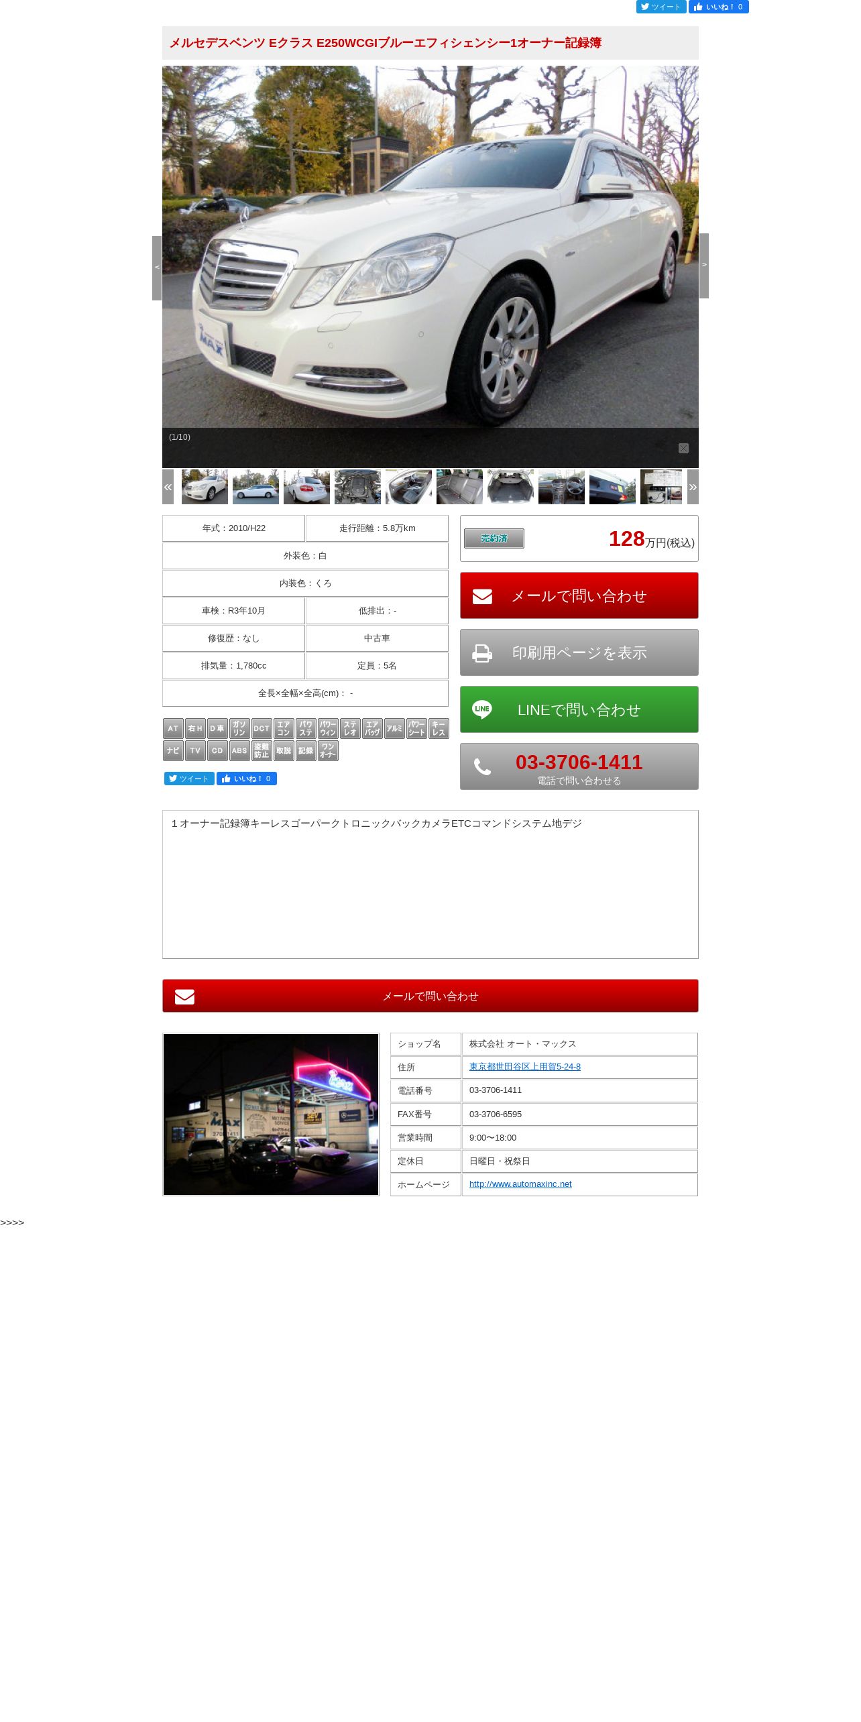Click the DCT equipment badge
861x1722 pixels.
[262, 728]
